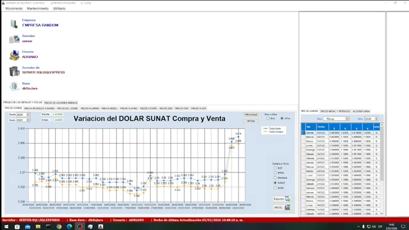409x230 pixels.
Task: Switch to Precio Estaño tab
Action: click(148, 108)
